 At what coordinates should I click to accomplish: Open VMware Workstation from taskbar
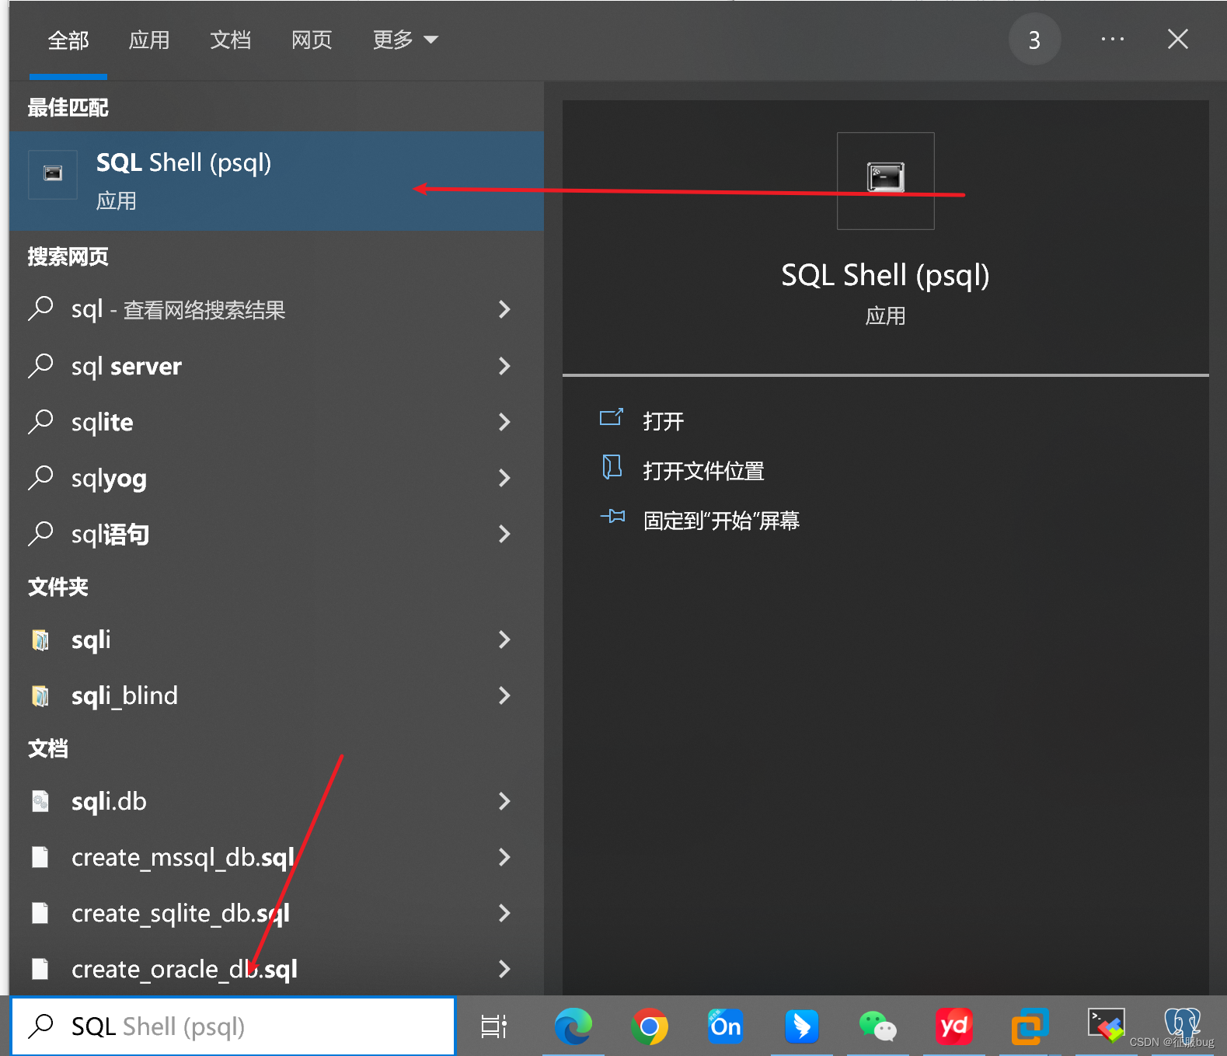click(x=1030, y=1026)
